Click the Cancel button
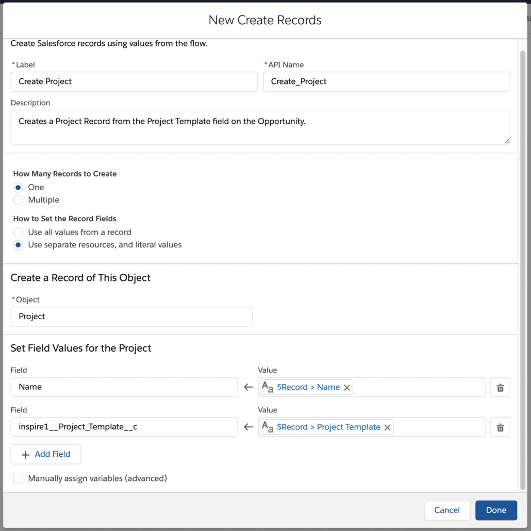Image resolution: width=531 pixels, height=531 pixels. coord(447,510)
